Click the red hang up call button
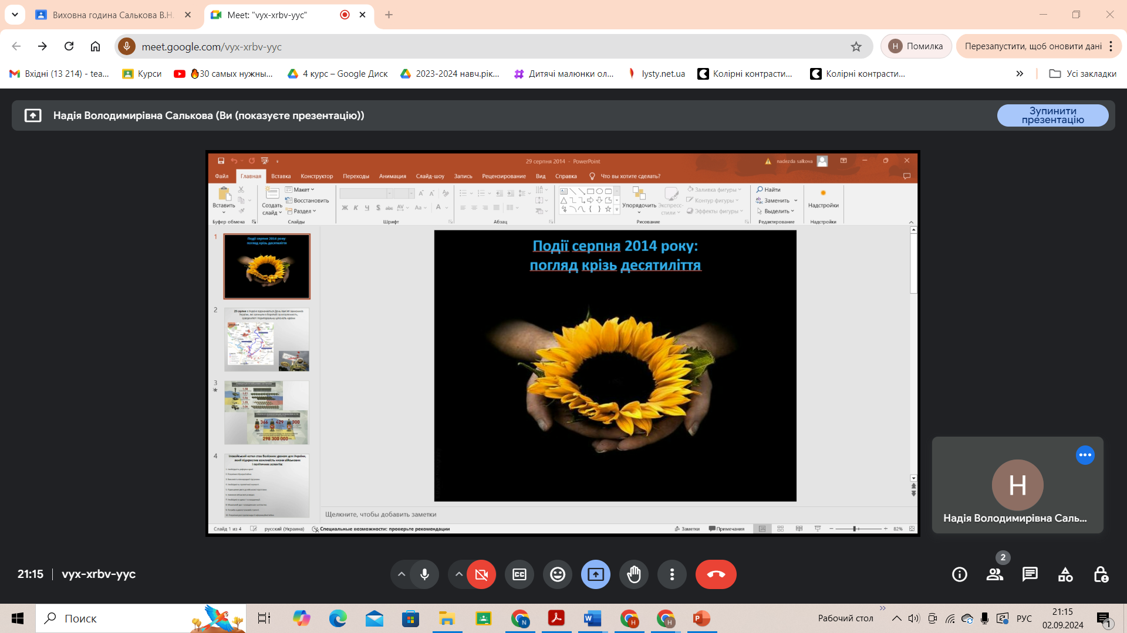Image resolution: width=1127 pixels, height=633 pixels. pos(716,574)
